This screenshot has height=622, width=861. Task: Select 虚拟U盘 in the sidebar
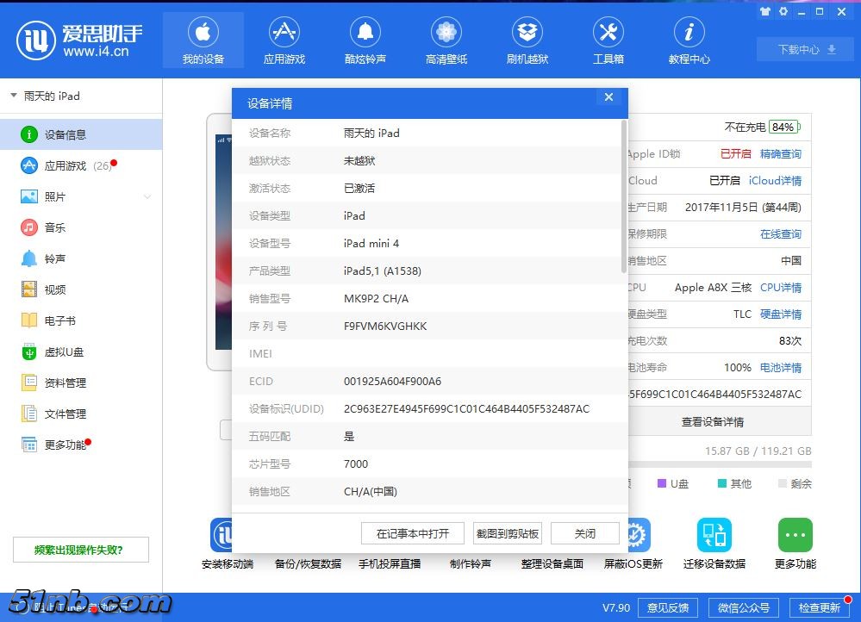click(x=64, y=351)
